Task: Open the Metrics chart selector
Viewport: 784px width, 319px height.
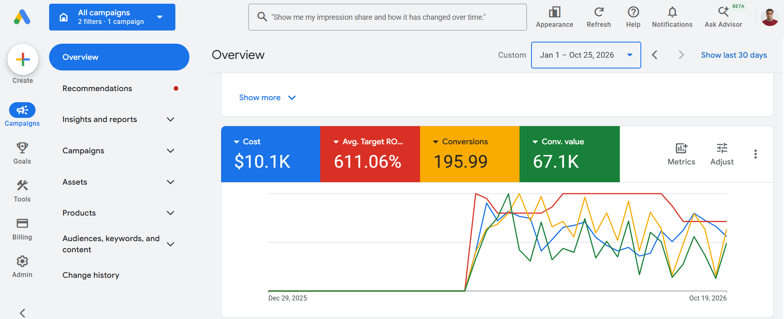Action: coord(681,154)
